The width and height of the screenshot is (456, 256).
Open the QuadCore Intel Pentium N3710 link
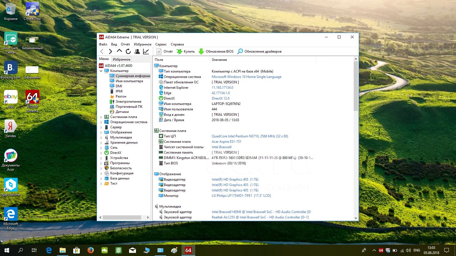(250, 136)
